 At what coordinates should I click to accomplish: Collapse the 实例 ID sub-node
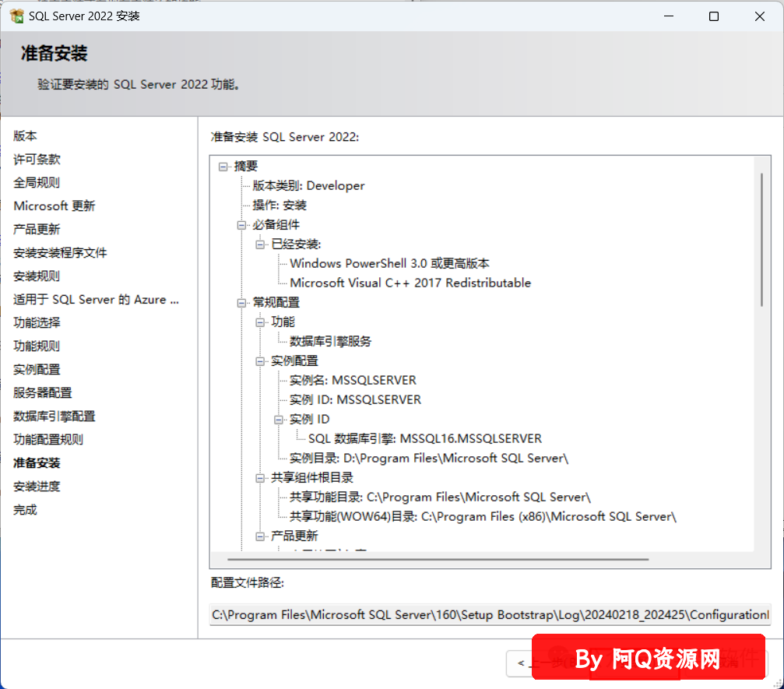(x=279, y=420)
